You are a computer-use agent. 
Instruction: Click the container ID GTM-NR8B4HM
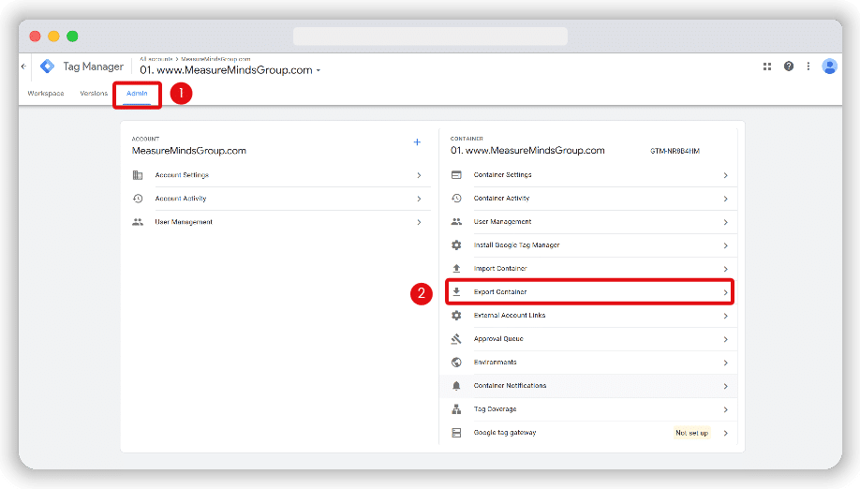click(x=675, y=152)
